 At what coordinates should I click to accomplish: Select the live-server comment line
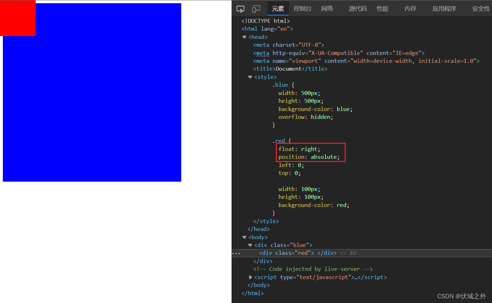pyautogui.click(x=313, y=269)
